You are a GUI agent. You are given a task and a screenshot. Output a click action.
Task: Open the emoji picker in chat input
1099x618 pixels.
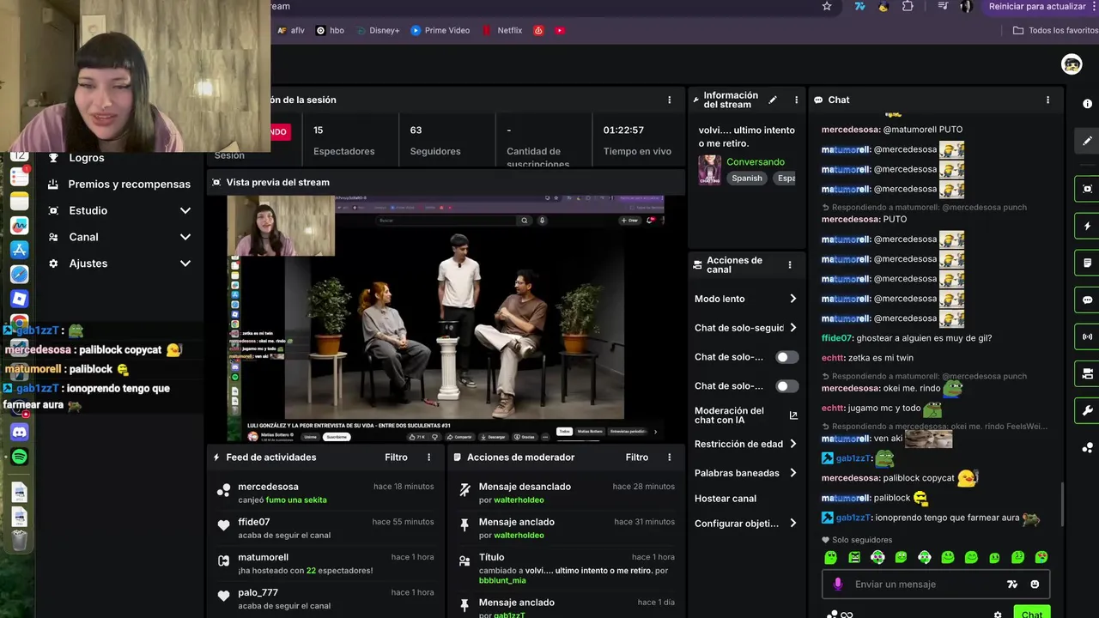coord(1035,585)
